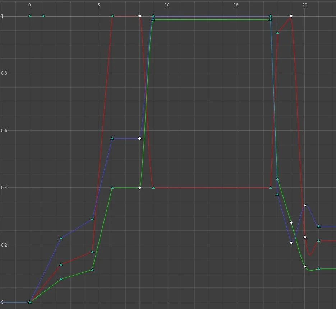
Task: Click the '0.6' value axis label
Action: tap(4, 131)
